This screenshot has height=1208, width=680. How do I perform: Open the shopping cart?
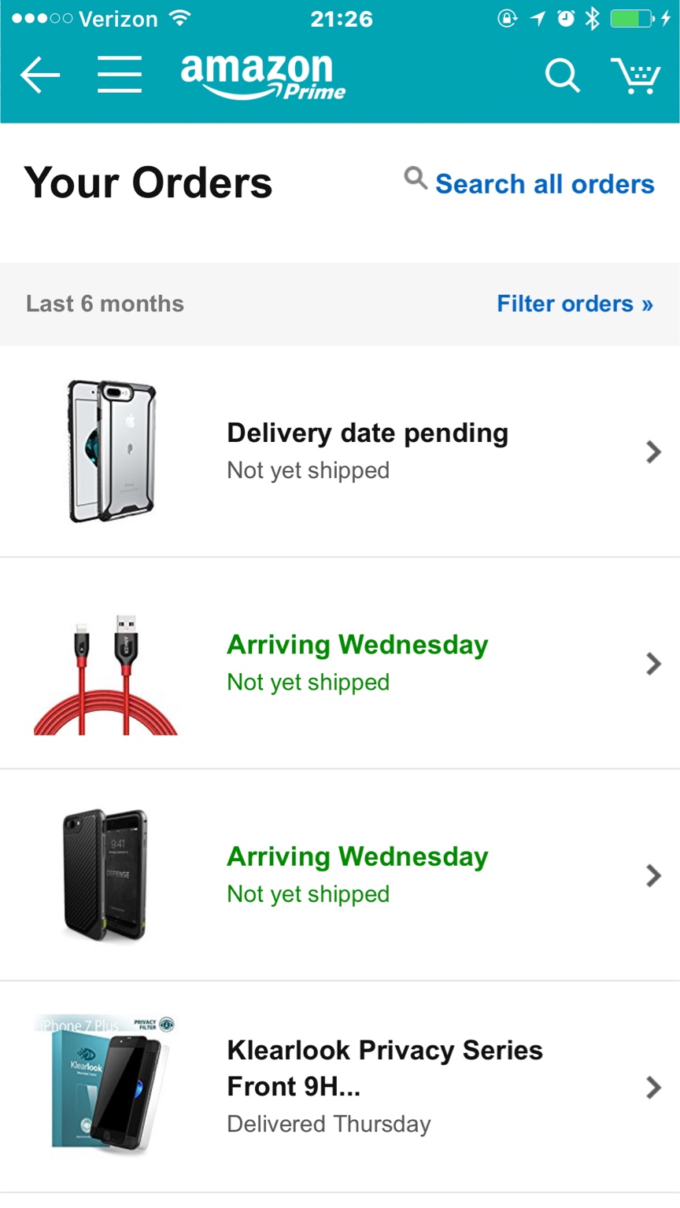point(635,75)
